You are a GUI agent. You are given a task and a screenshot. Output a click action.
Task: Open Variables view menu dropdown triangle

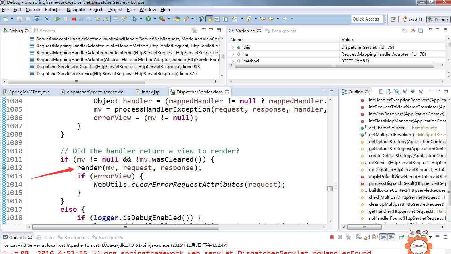(430, 29)
